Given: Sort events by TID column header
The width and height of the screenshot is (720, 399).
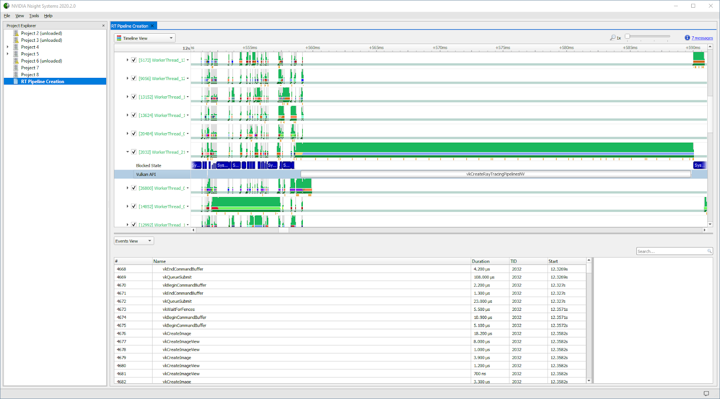Looking at the screenshot, I should (x=528, y=261).
